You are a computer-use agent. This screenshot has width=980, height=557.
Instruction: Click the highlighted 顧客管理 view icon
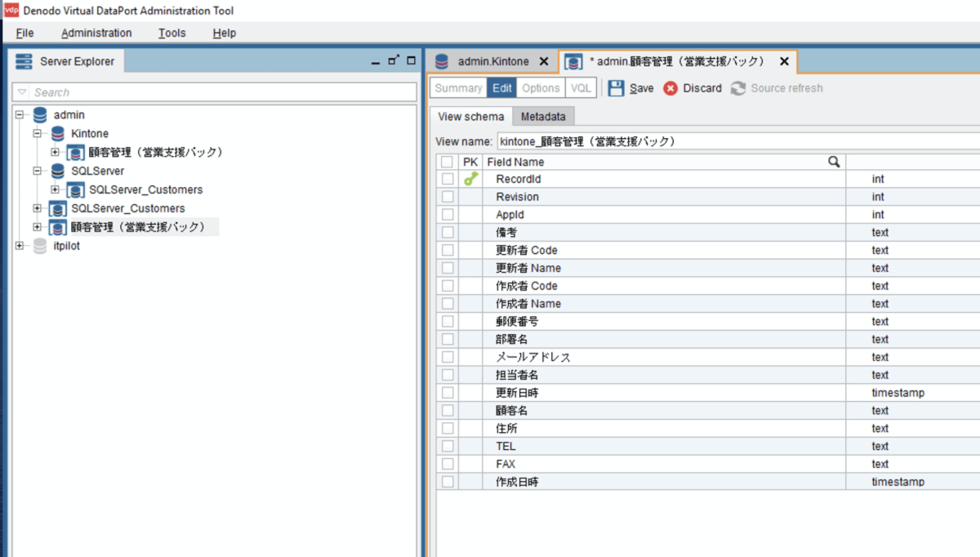[58, 227]
